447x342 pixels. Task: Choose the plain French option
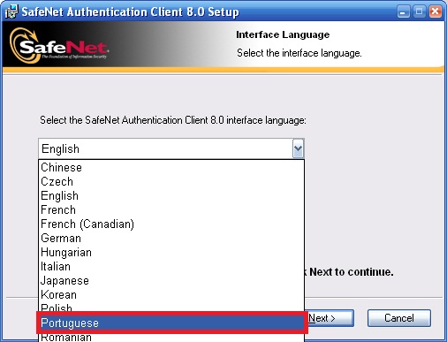click(x=171, y=209)
